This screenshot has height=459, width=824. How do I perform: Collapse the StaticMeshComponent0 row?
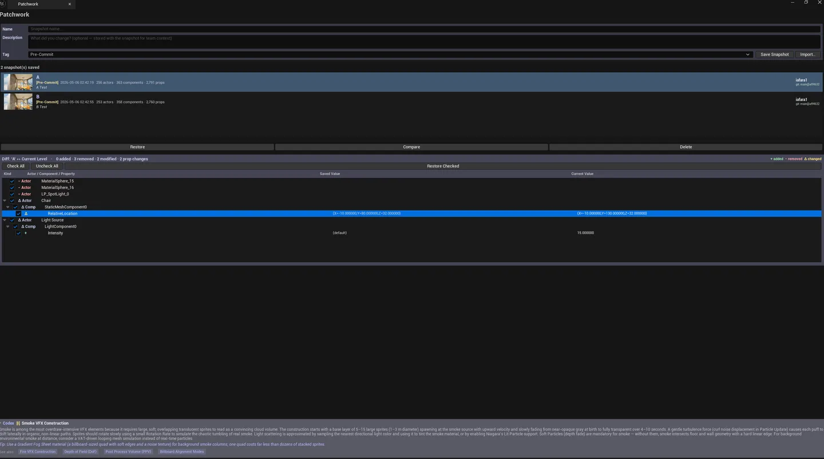click(8, 207)
